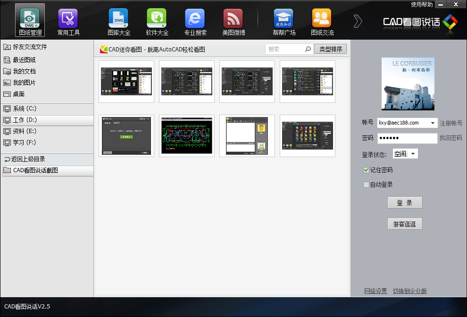467x317 pixels.
Task: Enable 自动登录
Action: 366,184
